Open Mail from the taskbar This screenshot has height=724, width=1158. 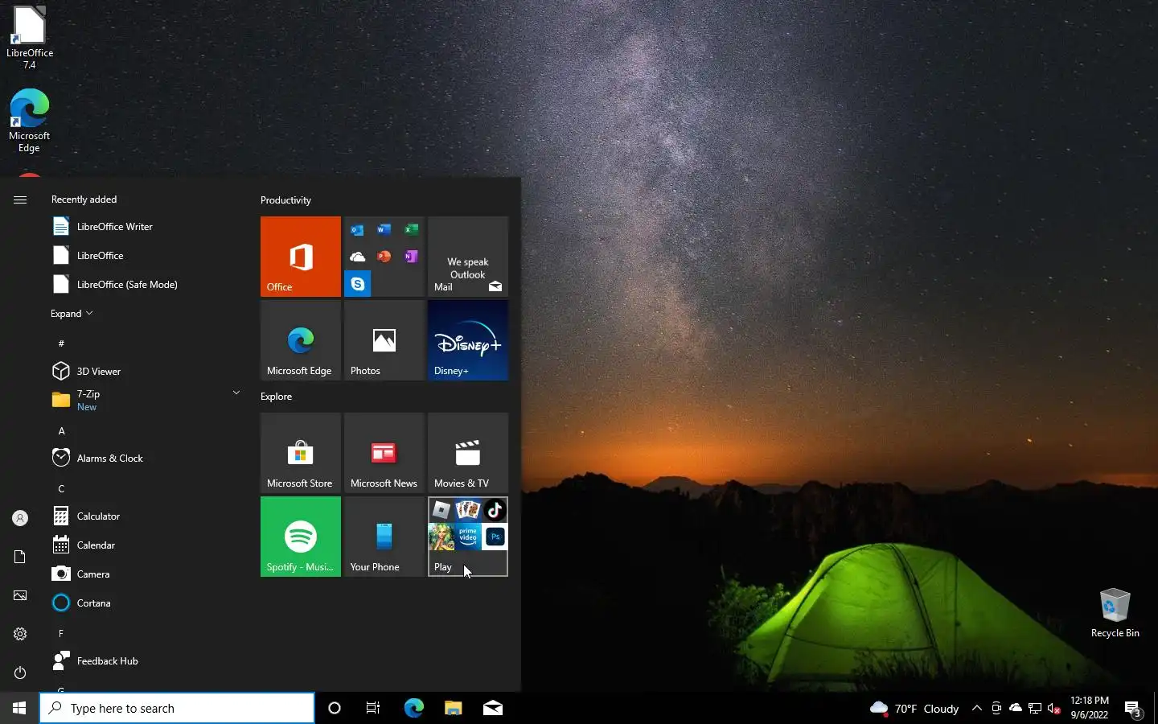492,708
